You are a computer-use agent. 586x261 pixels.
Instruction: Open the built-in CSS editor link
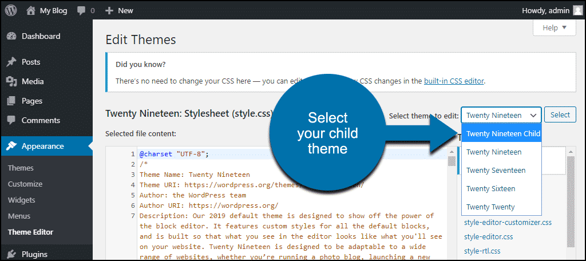click(x=454, y=81)
